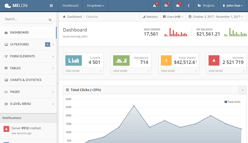This screenshot has width=248, height=143.
Task: Open the Dashboard top navbar item
Action: pos(71,6)
